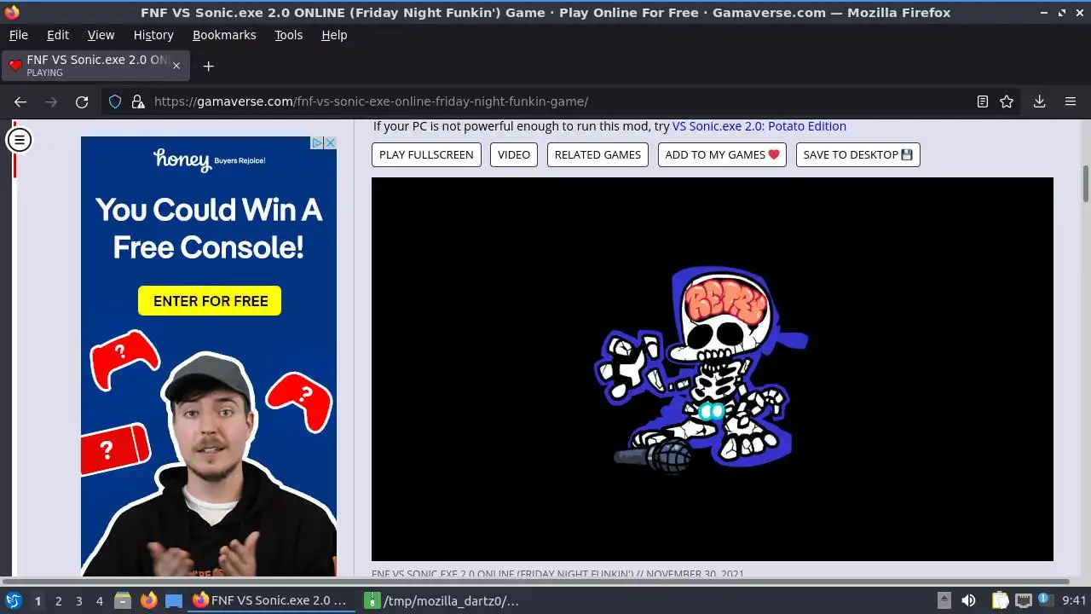The image size is (1091, 614).
Task: Open the Bookmarks menu
Action: tap(224, 35)
